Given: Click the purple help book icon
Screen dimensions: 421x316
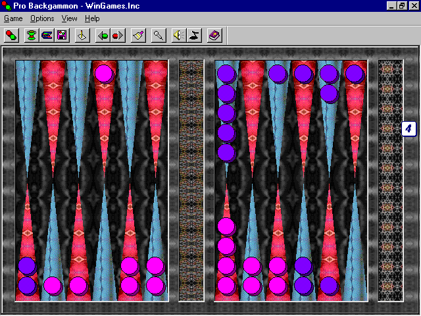Looking at the screenshot, I should (214, 36).
